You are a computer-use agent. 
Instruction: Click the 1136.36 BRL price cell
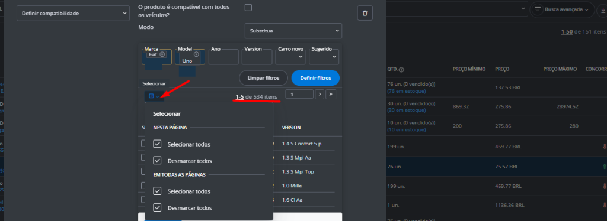point(510,205)
